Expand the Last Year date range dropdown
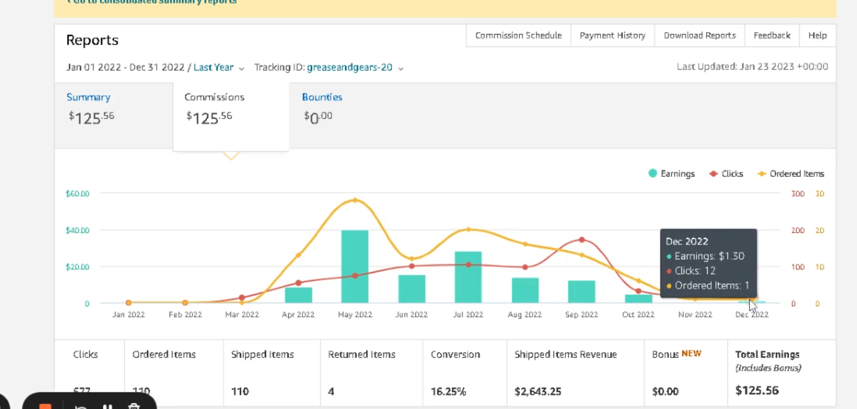This screenshot has width=857, height=409. tap(218, 68)
